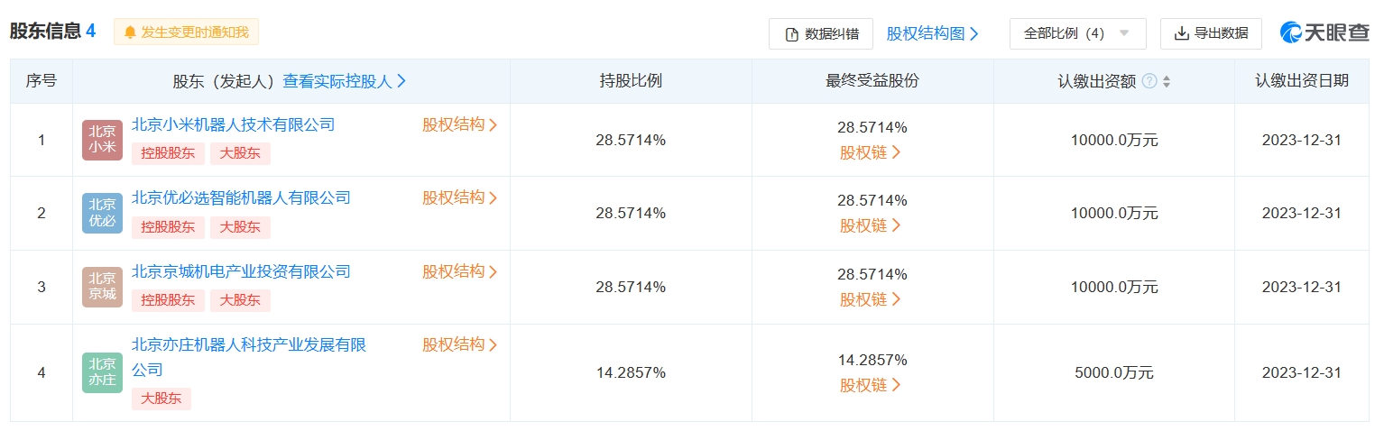Click the bell icon in change notification
This screenshot has width=1384, height=440.
(x=130, y=32)
